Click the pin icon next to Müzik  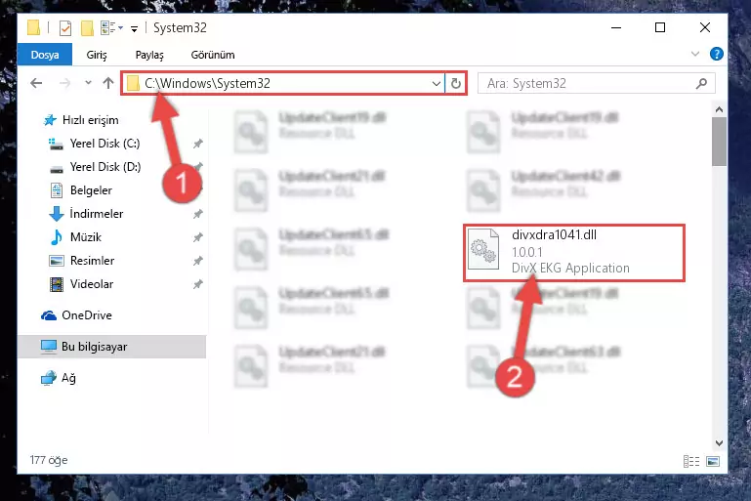pyautogui.click(x=198, y=237)
